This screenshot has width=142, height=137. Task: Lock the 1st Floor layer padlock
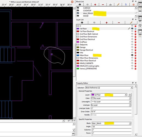(x=135, y=29)
